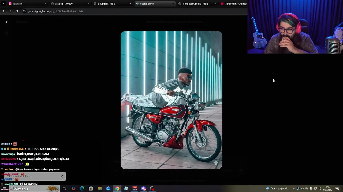The width and height of the screenshot is (343, 192).
Task: Open the Notepad taskbar icon
Action: 126,189
